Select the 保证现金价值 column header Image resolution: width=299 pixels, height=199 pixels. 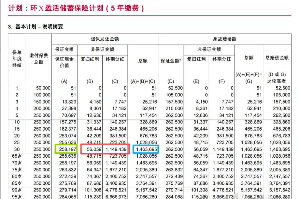tap(64, 62)
